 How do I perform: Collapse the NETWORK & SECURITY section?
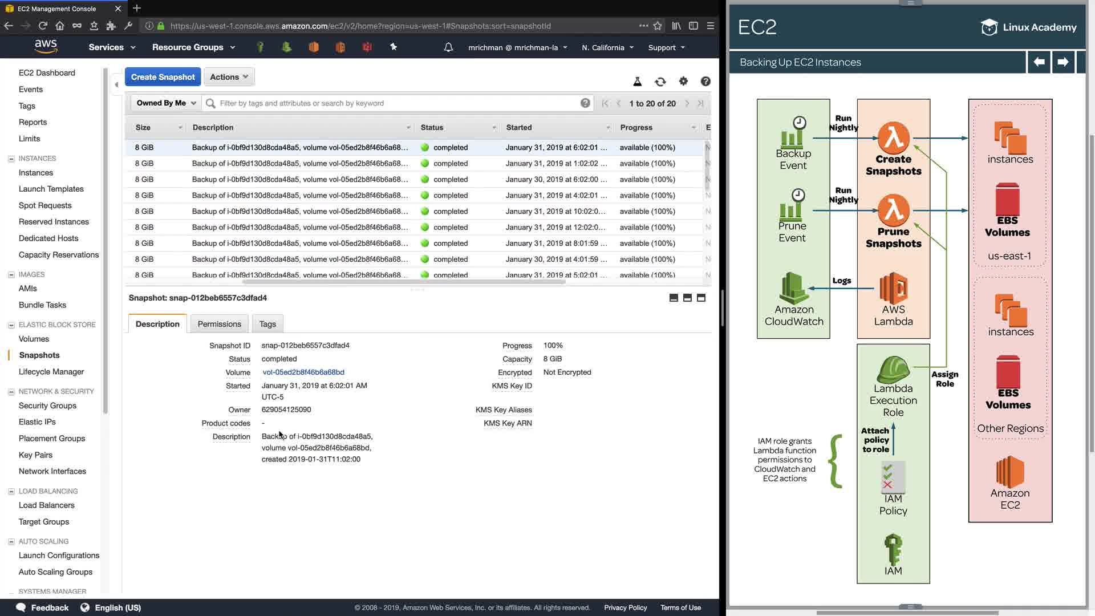[x=11, y=392]
